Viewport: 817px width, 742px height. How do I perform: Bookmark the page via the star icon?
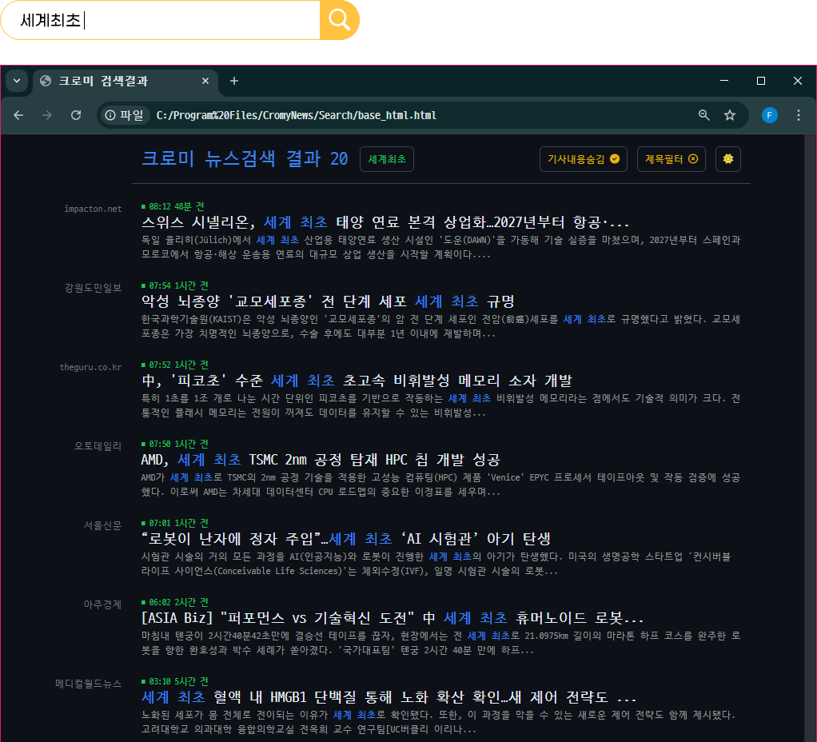729,115
